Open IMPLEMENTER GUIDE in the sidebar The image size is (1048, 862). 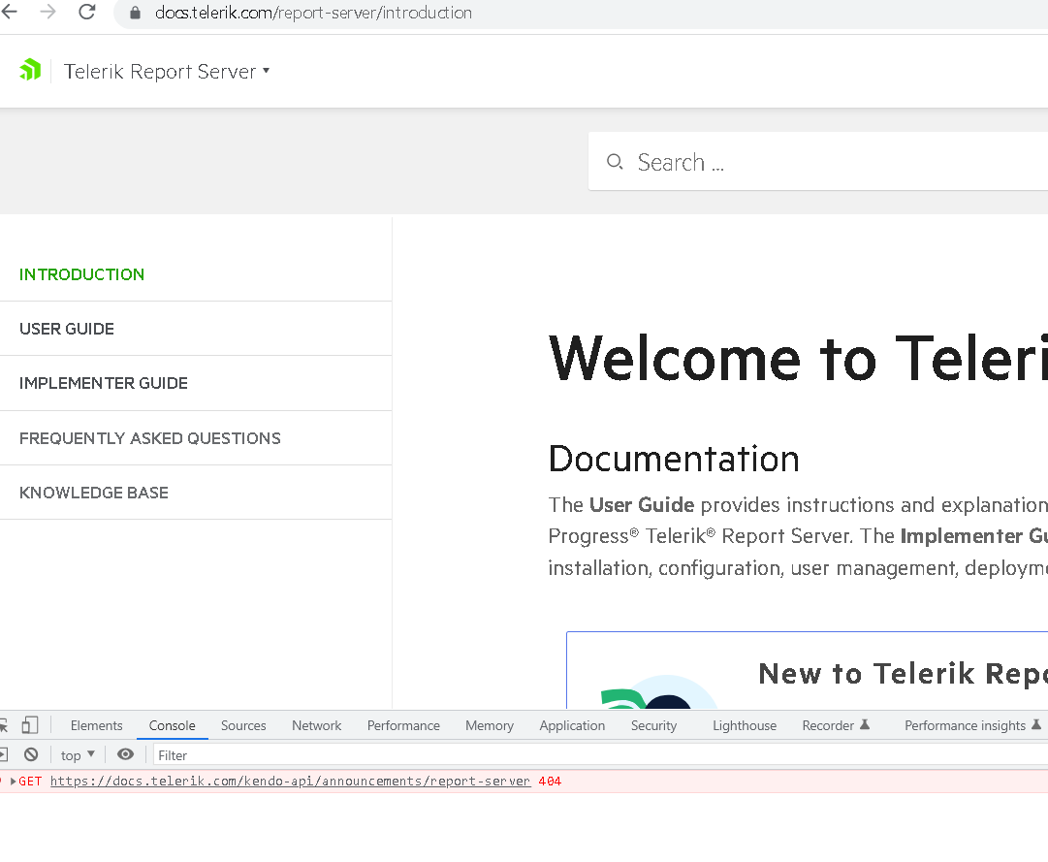[104, 383]
